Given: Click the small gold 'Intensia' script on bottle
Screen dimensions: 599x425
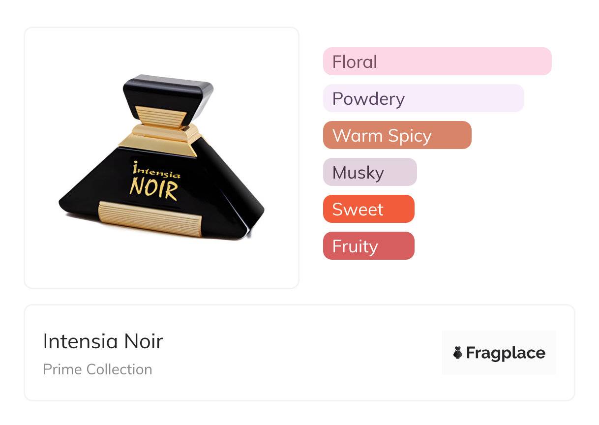Looking at the screenshot, I should click(x=156, y=172).
